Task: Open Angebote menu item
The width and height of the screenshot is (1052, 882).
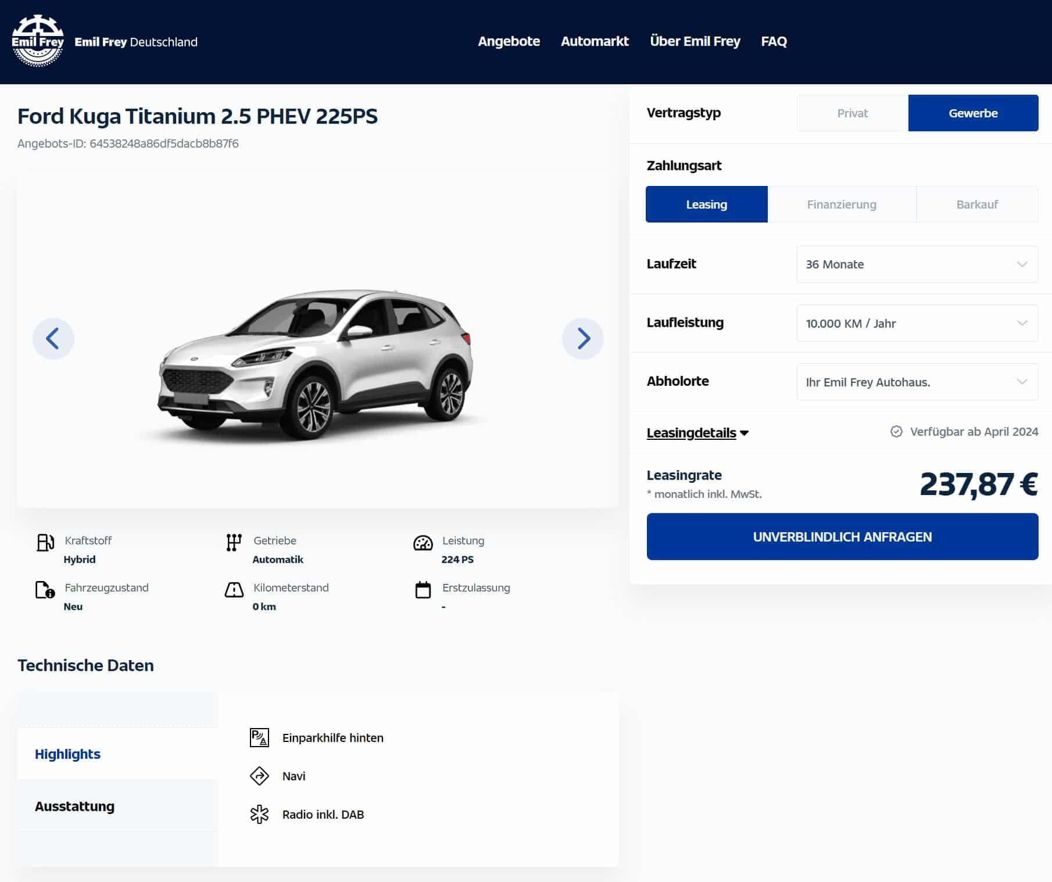Action: [509, 41]
